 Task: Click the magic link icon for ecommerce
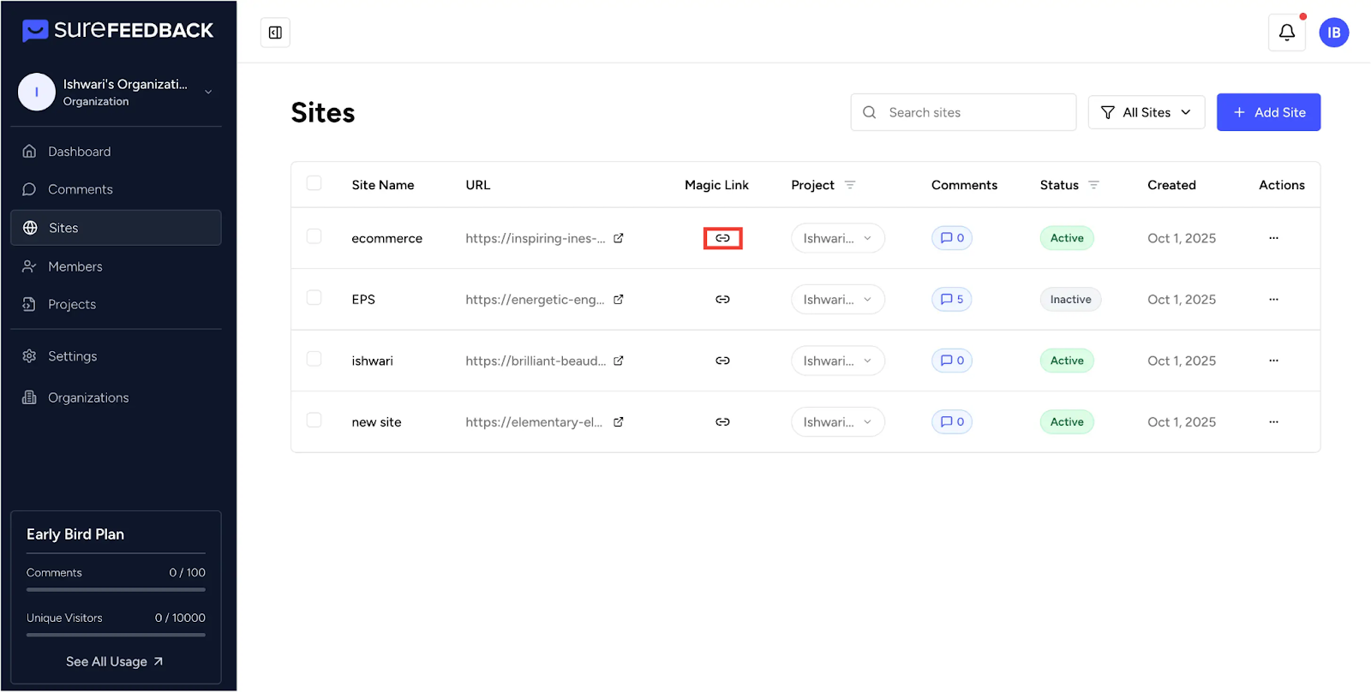pyautogui.click(x=722, y=238)
